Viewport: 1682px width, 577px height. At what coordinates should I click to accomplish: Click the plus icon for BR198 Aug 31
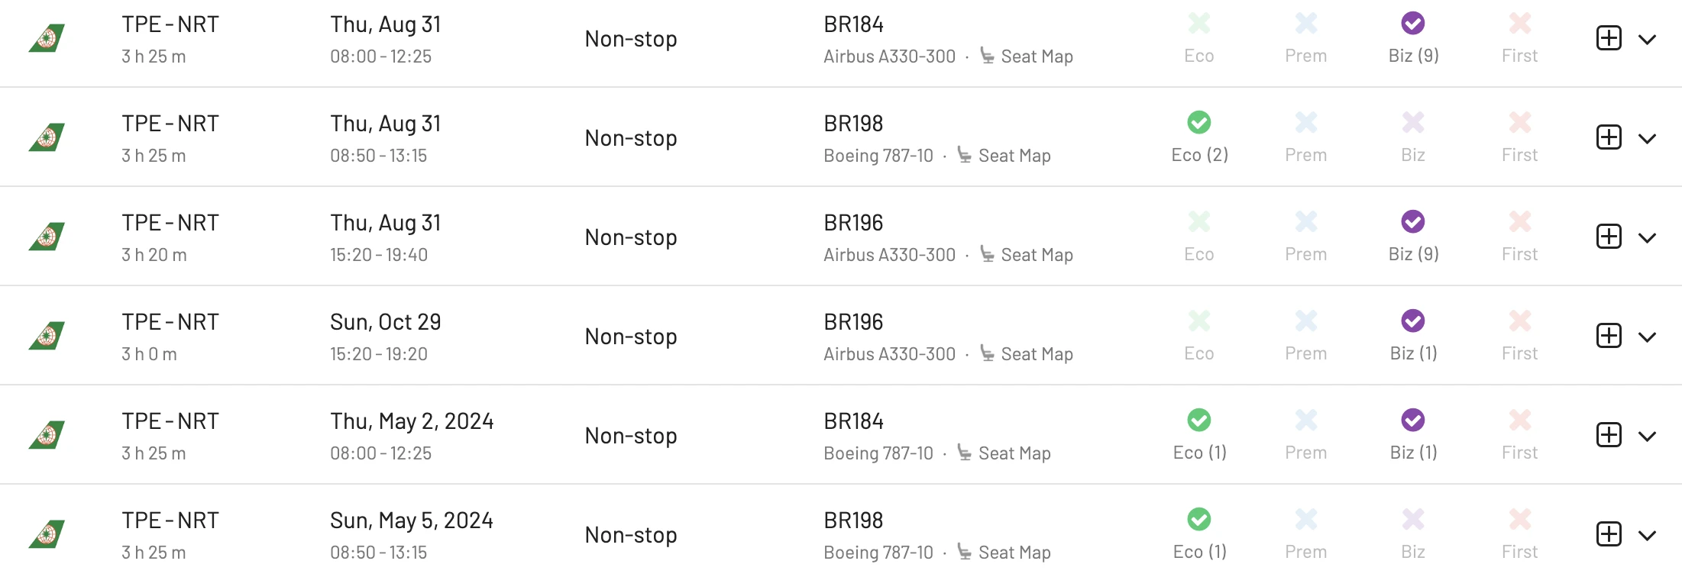coord(1609,137)
